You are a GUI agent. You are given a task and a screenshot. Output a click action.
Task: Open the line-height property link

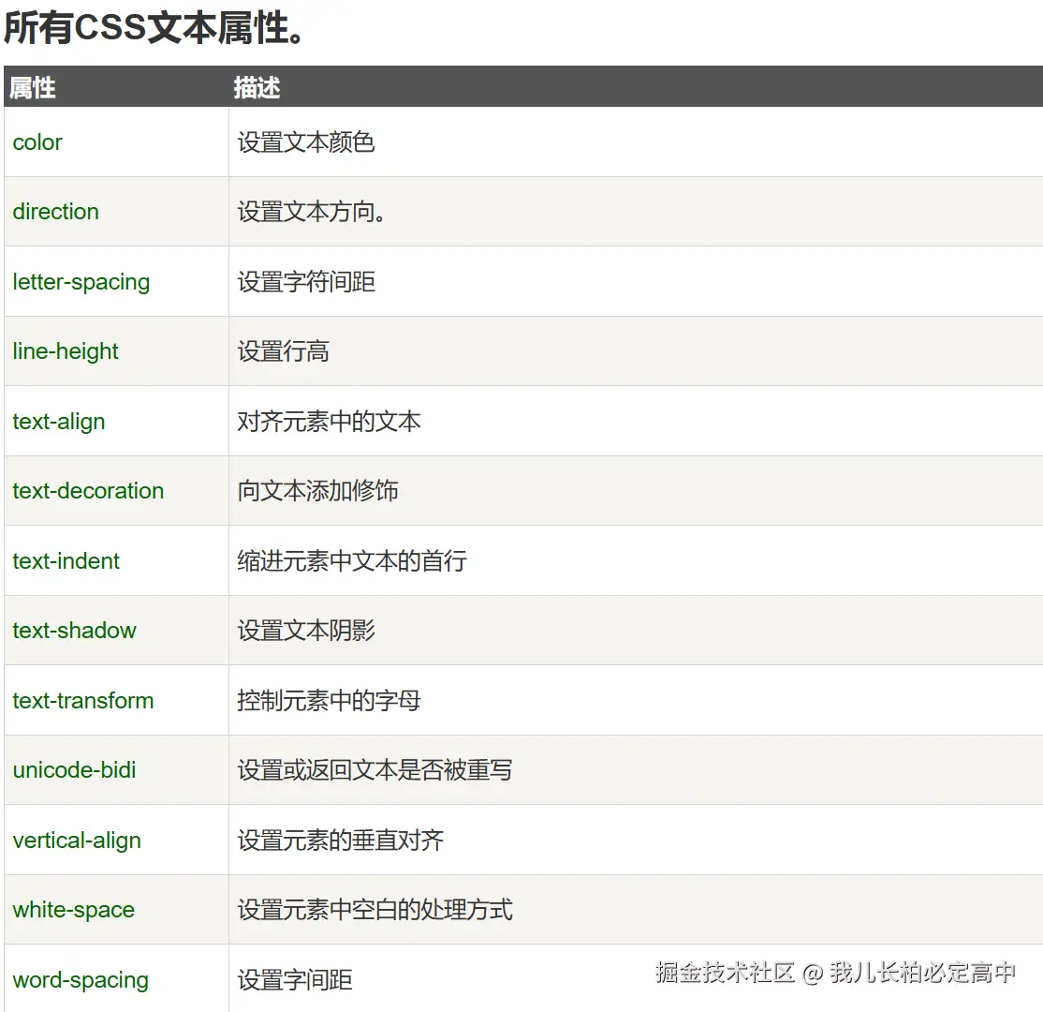(66, 351)
